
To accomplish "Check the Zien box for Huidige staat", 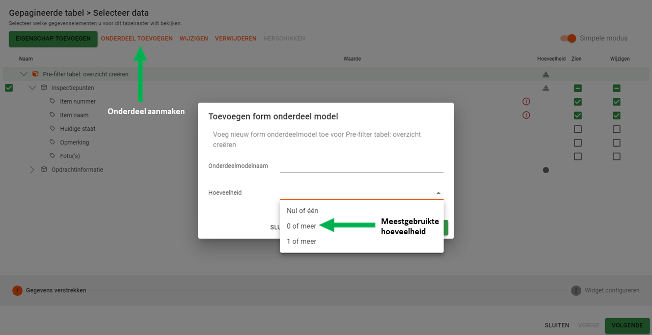I will pos(578,129).
